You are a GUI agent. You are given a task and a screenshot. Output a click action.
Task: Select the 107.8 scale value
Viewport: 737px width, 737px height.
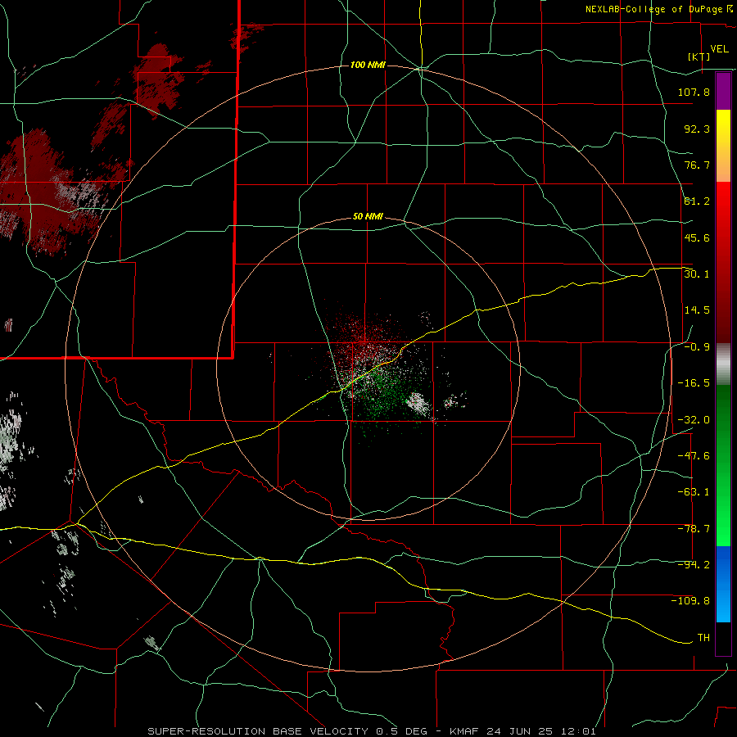click(694, 92)
